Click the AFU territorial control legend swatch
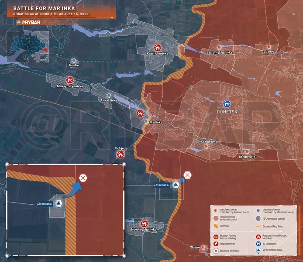303x262 pixels. (258, 218)
